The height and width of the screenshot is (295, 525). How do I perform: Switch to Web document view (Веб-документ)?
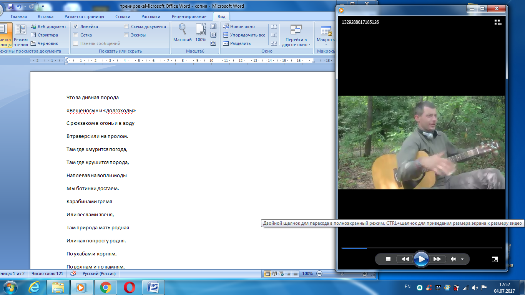point(48,27)
